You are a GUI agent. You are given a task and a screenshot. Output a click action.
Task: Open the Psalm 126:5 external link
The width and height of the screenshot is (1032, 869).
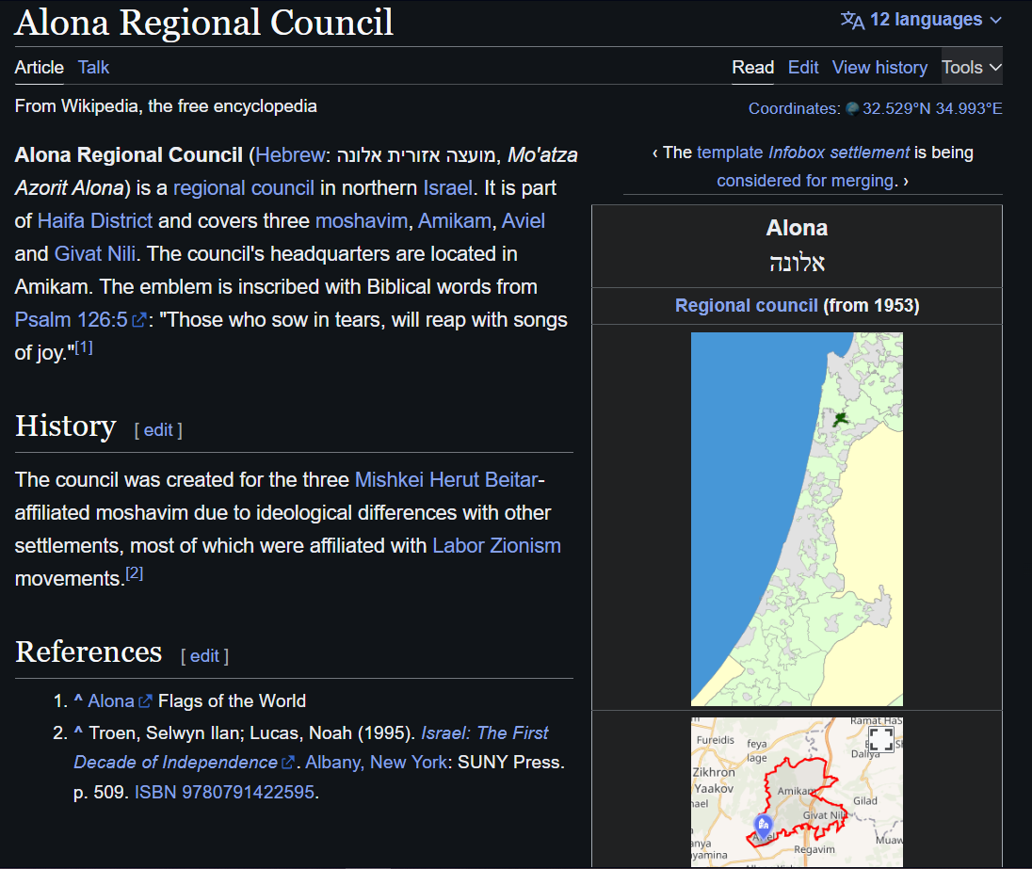[80, 319]
